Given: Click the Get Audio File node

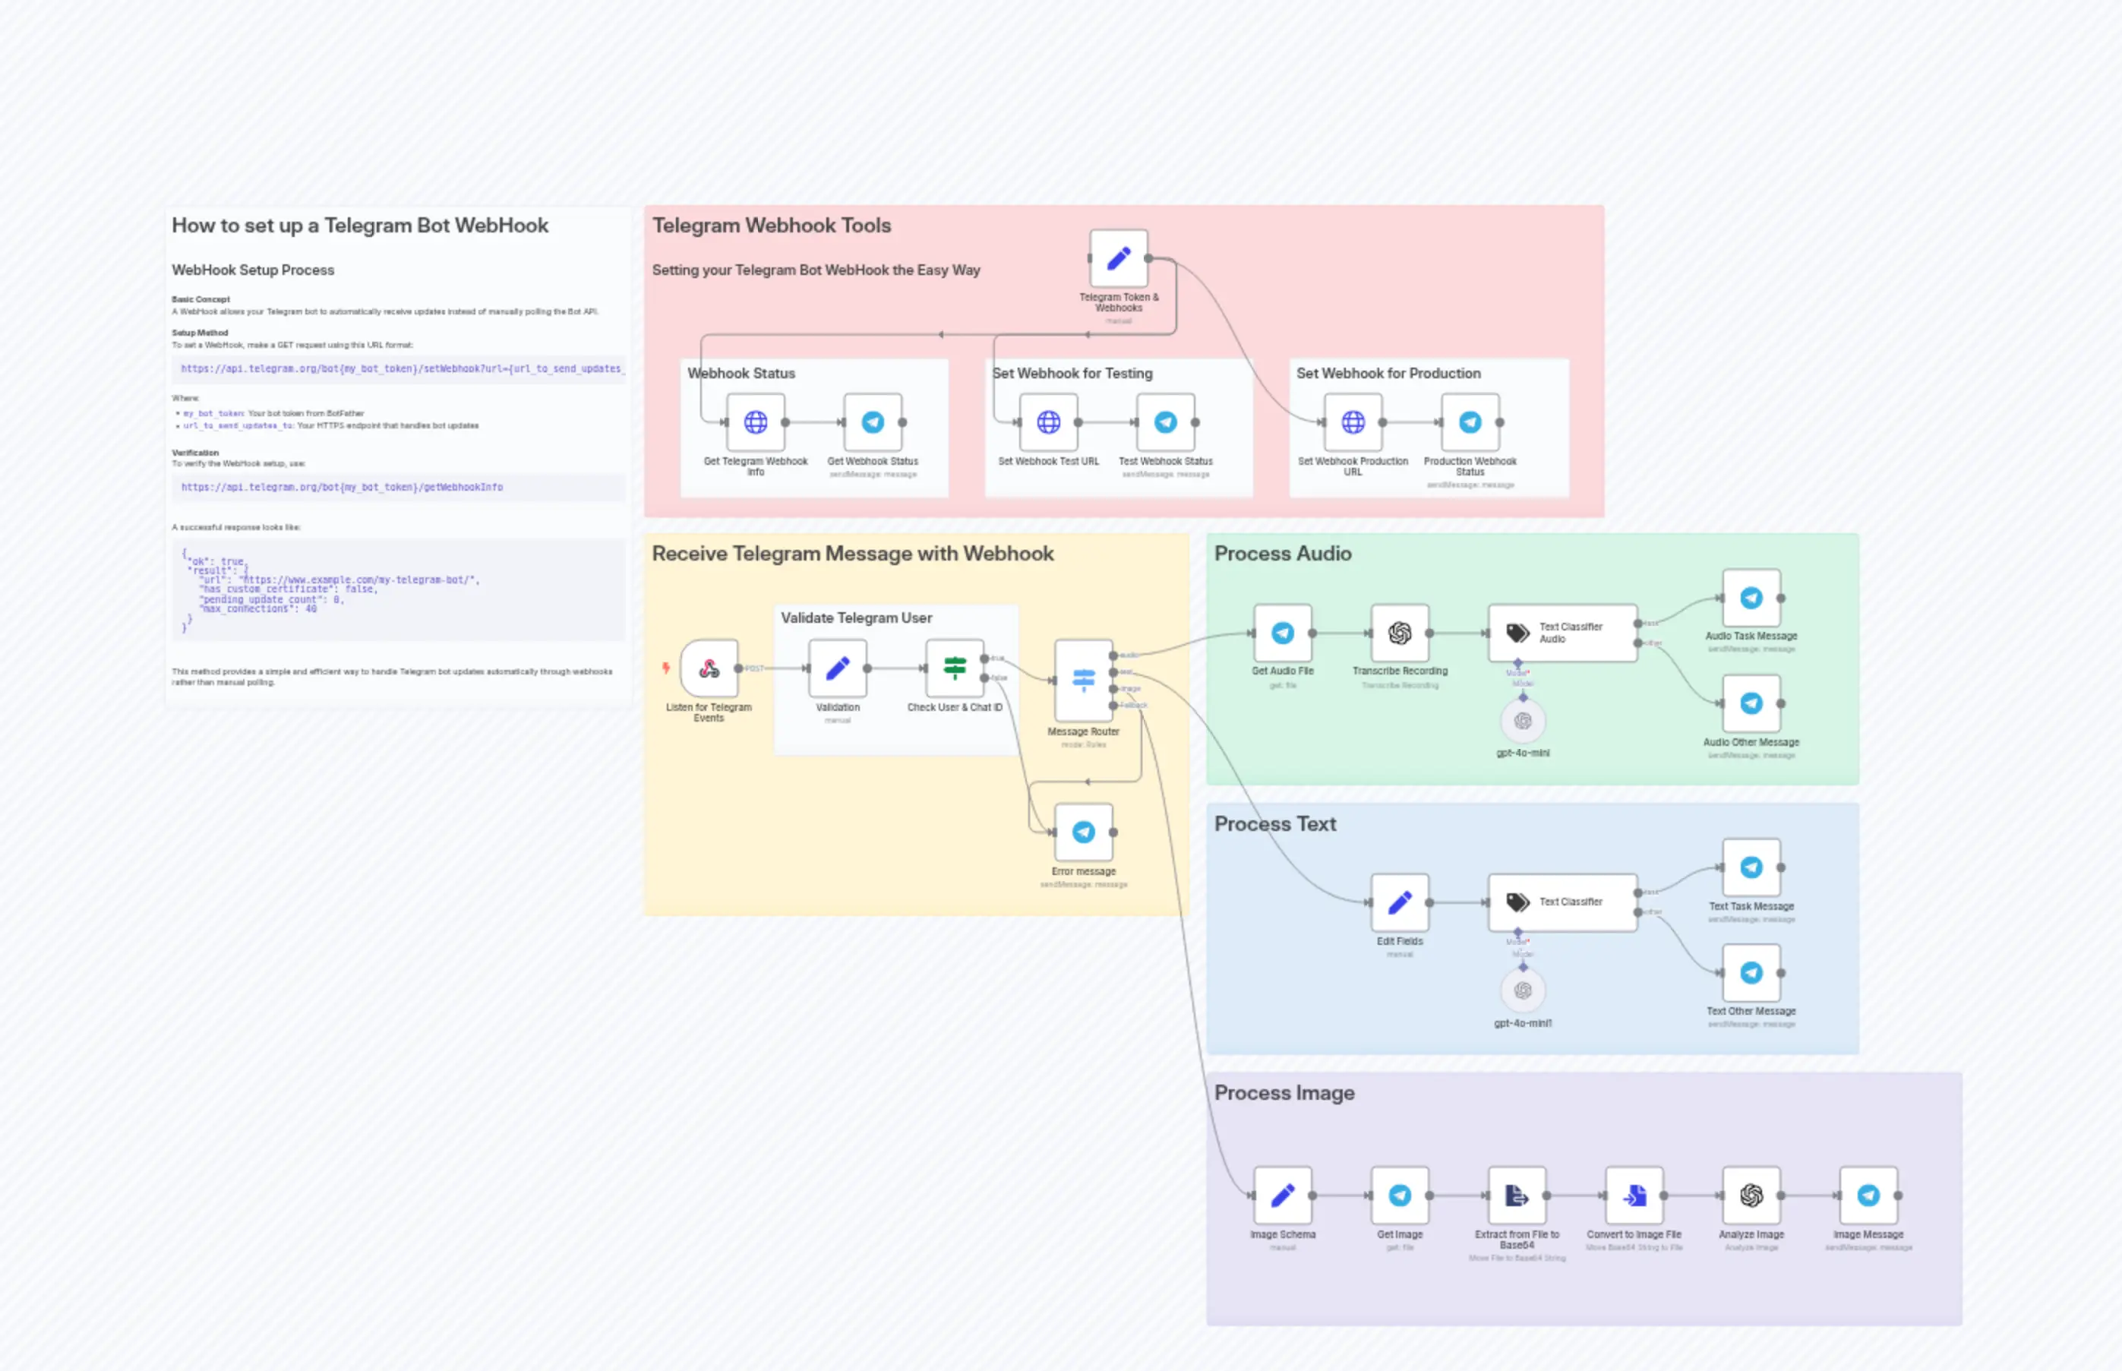Looking at the screenshot, I should click(x=1282, y=633).
